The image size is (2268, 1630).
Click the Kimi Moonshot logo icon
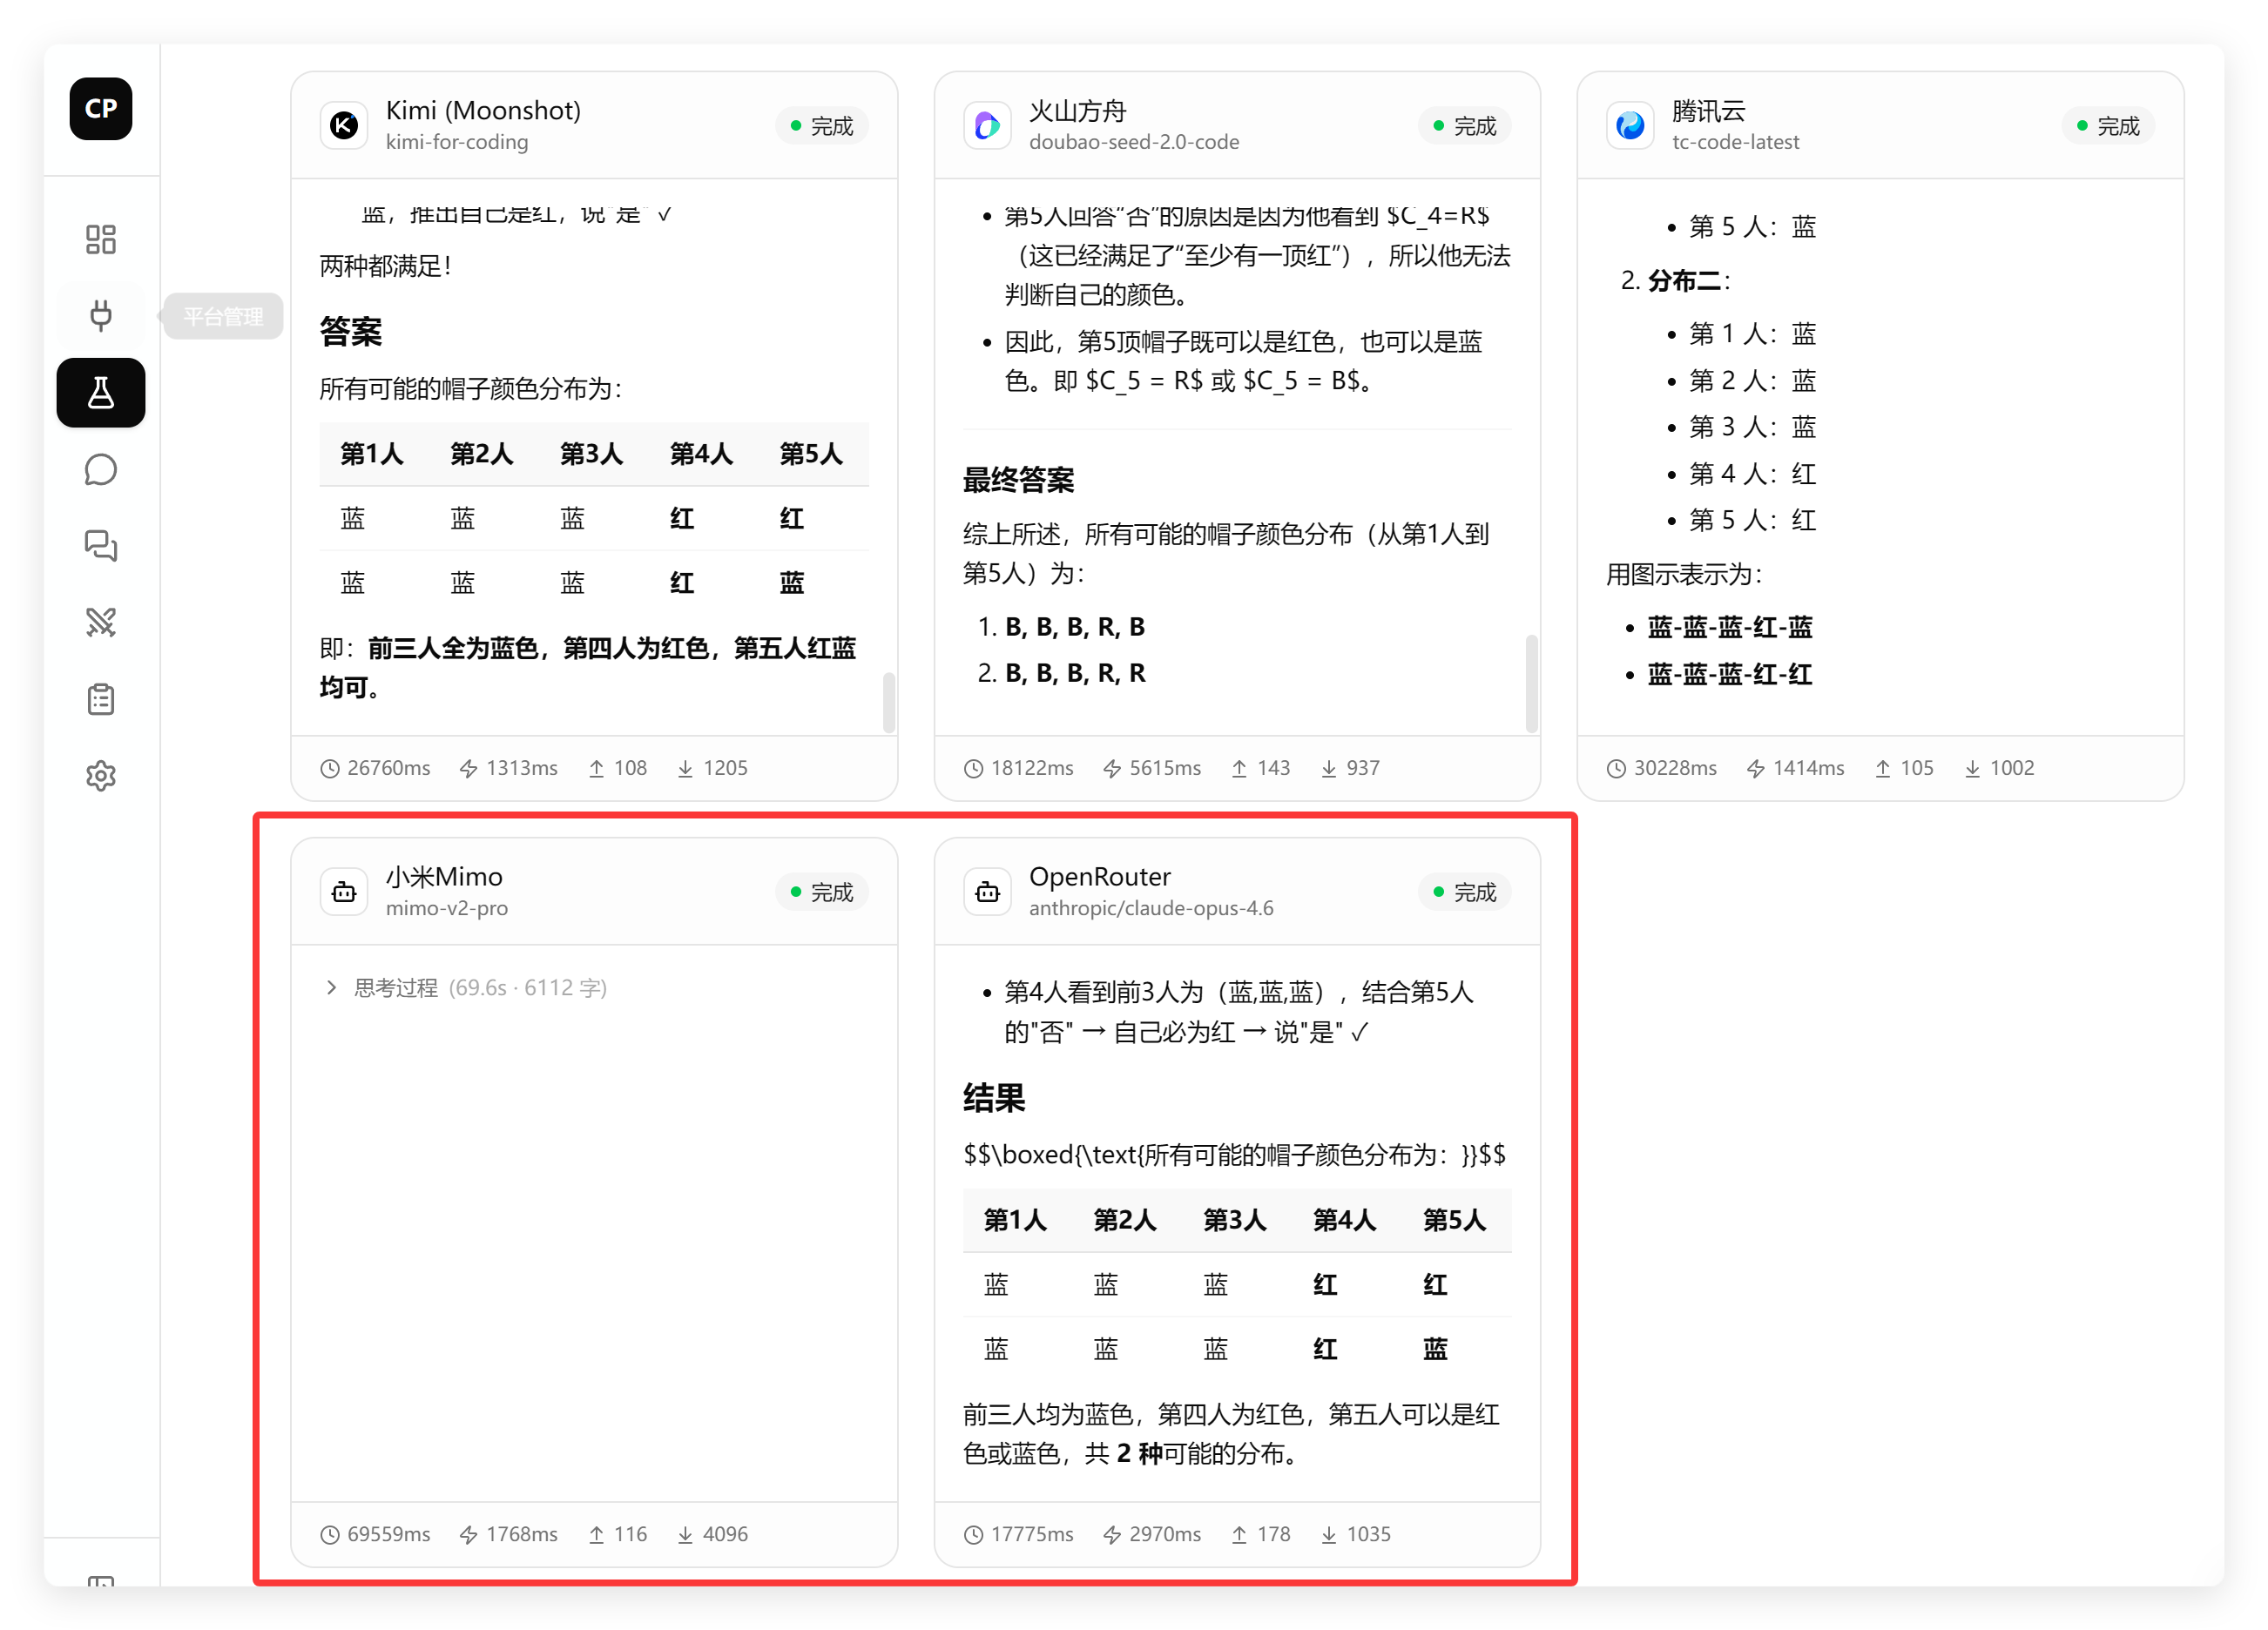pyautogui.click(x=344, y=125)
